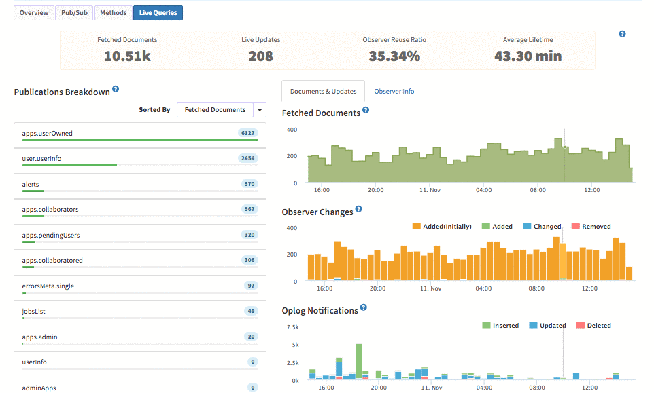Image resolution: width=654 pixels, height=393 pixels.
Task: Switch to the Observer Info tab
Action: click(x=394, y=92)
